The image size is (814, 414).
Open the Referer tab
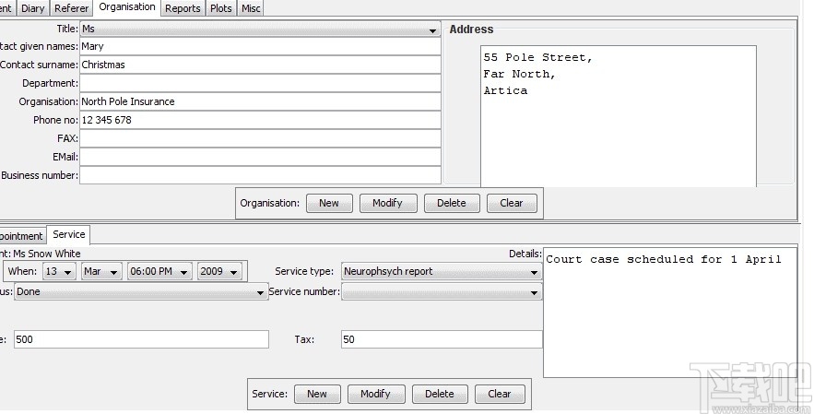pyautogui.click(x=71, y=8)
